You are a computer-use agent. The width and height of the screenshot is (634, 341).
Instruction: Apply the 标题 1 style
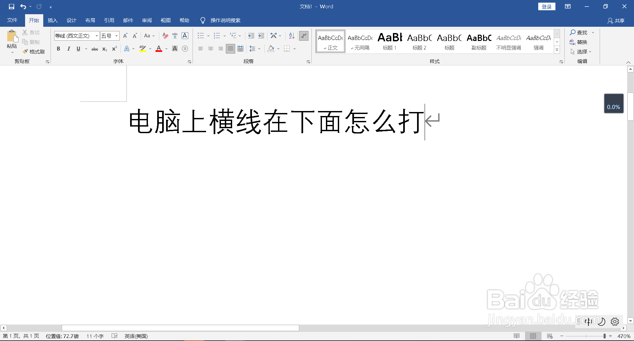tap(389, 41)
